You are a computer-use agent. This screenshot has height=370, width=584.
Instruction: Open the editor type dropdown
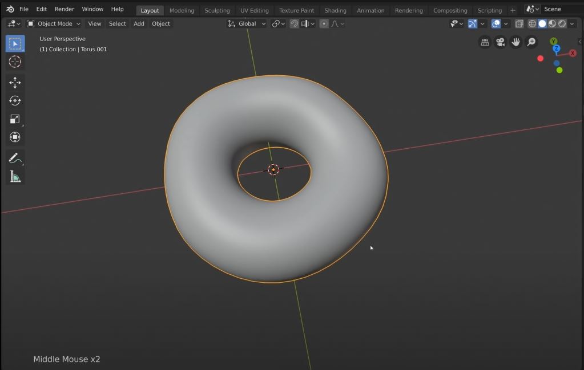(14, 24)
